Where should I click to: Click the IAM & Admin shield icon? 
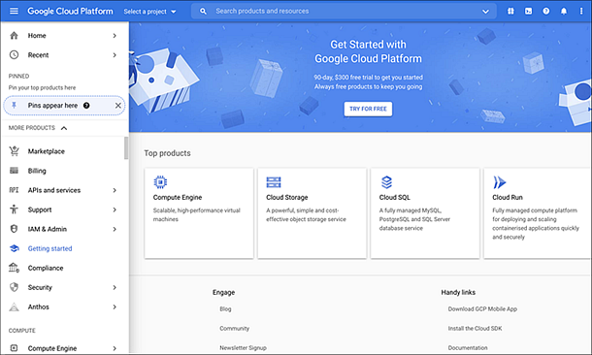(x=14, y=229)
